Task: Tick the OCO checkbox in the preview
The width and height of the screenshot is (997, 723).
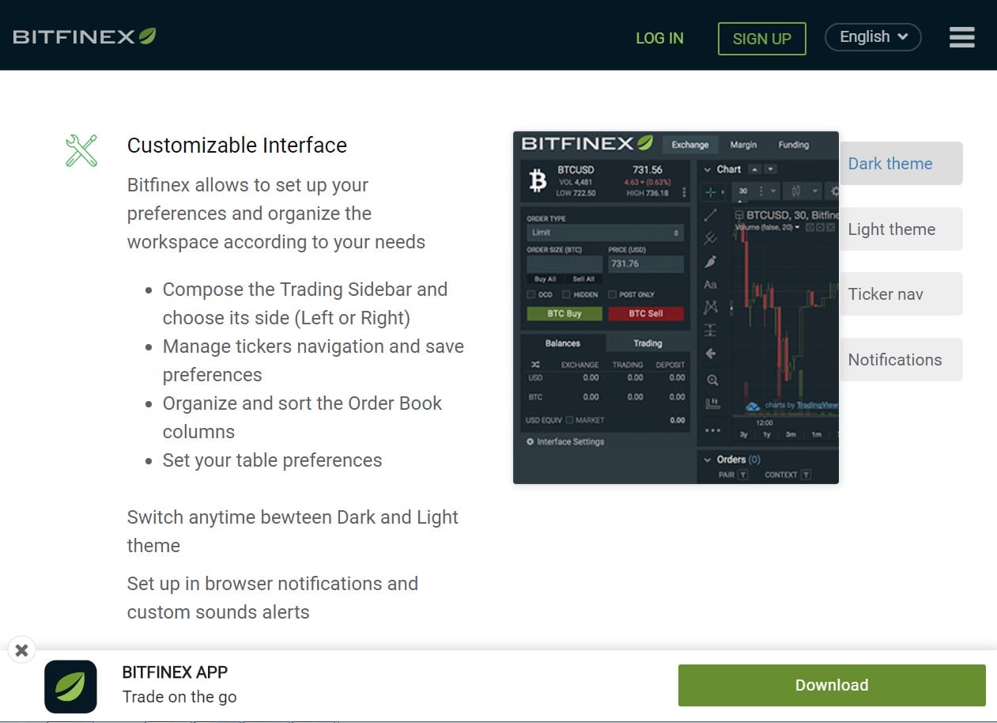Action: [531, 294]
